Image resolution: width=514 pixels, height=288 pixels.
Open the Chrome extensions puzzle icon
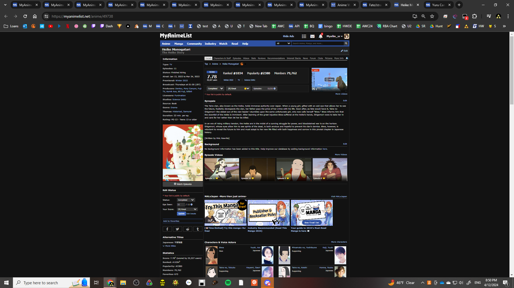(474, 16)
